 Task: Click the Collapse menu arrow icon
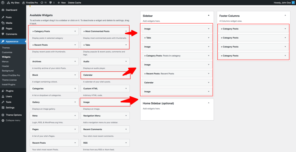3,120
